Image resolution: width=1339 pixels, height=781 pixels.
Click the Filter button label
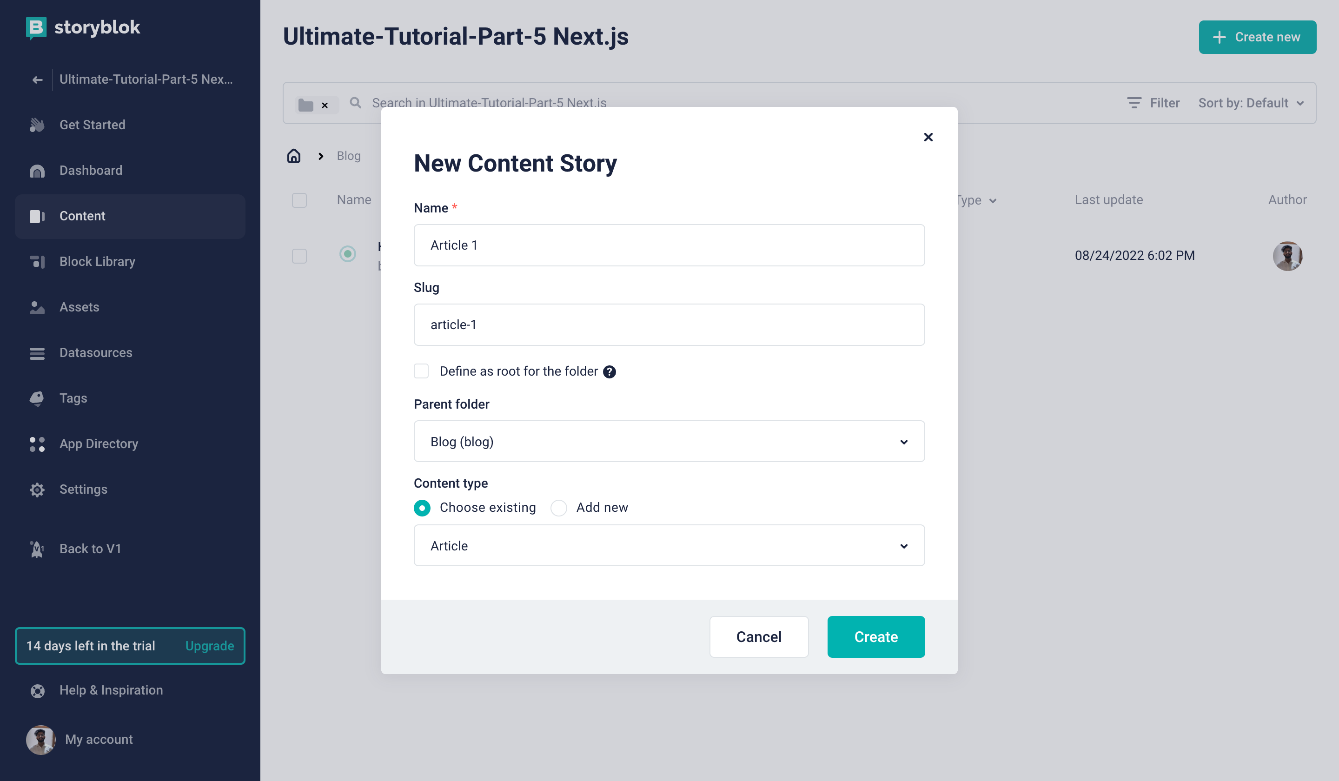point(1165,103)
